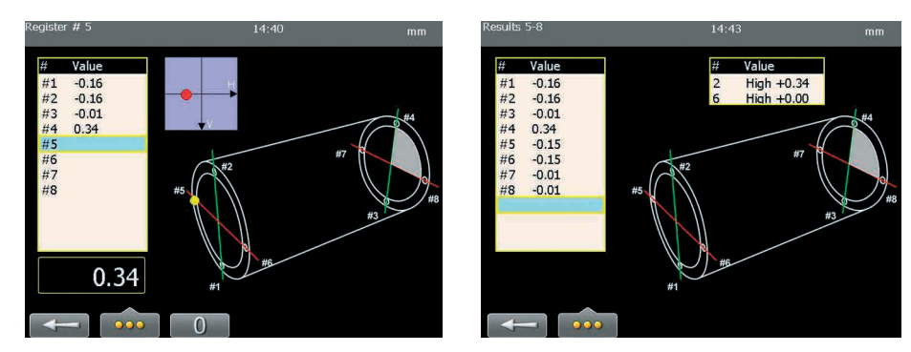Image resolution: width=911 pixels, height=352 pixels.
Task: Tap the zero button on Register screen
Action: click(199, 325)
